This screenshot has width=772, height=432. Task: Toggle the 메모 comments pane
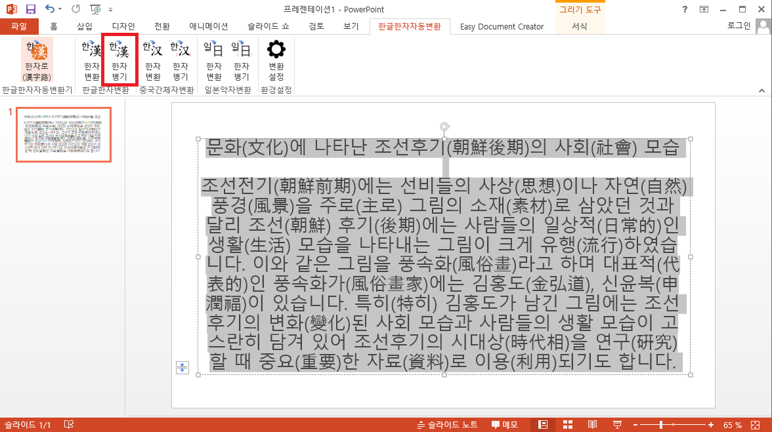point(504,425)
